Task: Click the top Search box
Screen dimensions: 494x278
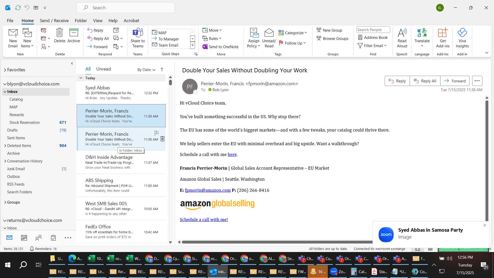Action: [x=126, y=8]
